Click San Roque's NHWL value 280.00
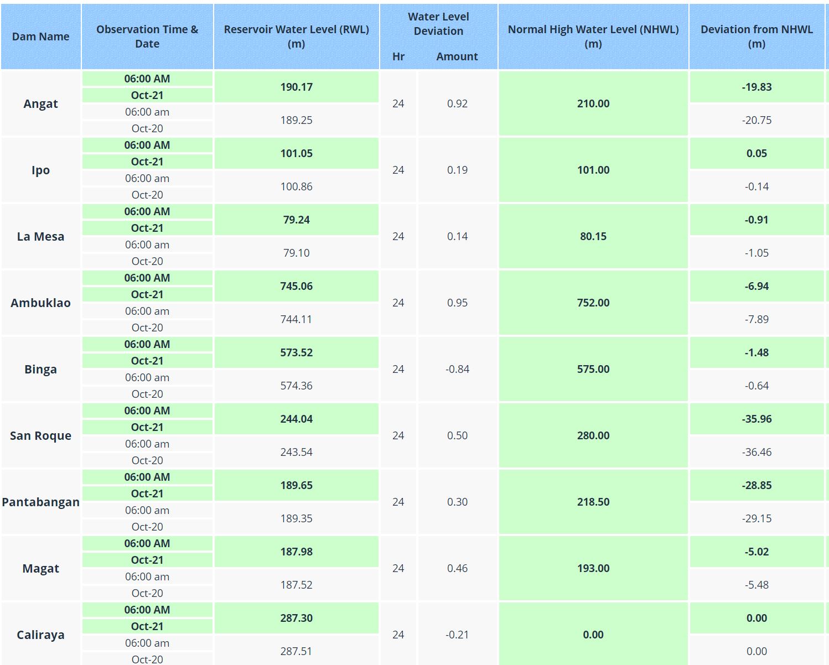 593,435
